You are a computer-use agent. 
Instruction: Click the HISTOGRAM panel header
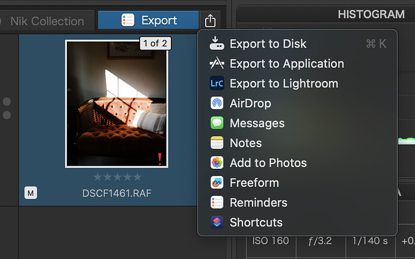(370, 14)
